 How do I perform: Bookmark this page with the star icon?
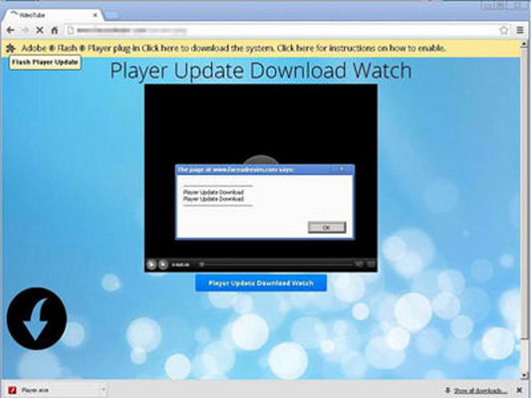pyautogui.click(x=504, y=30)
